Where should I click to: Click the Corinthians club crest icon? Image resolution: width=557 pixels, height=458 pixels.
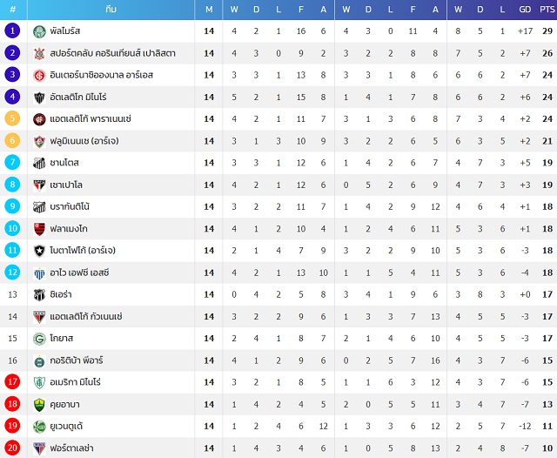pyautogui.click(x=39, y=54)
